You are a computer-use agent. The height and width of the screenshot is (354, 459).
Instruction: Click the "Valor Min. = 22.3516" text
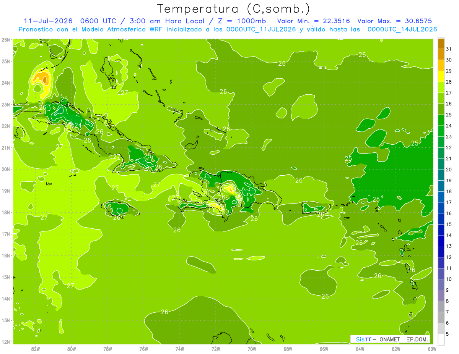313,21
